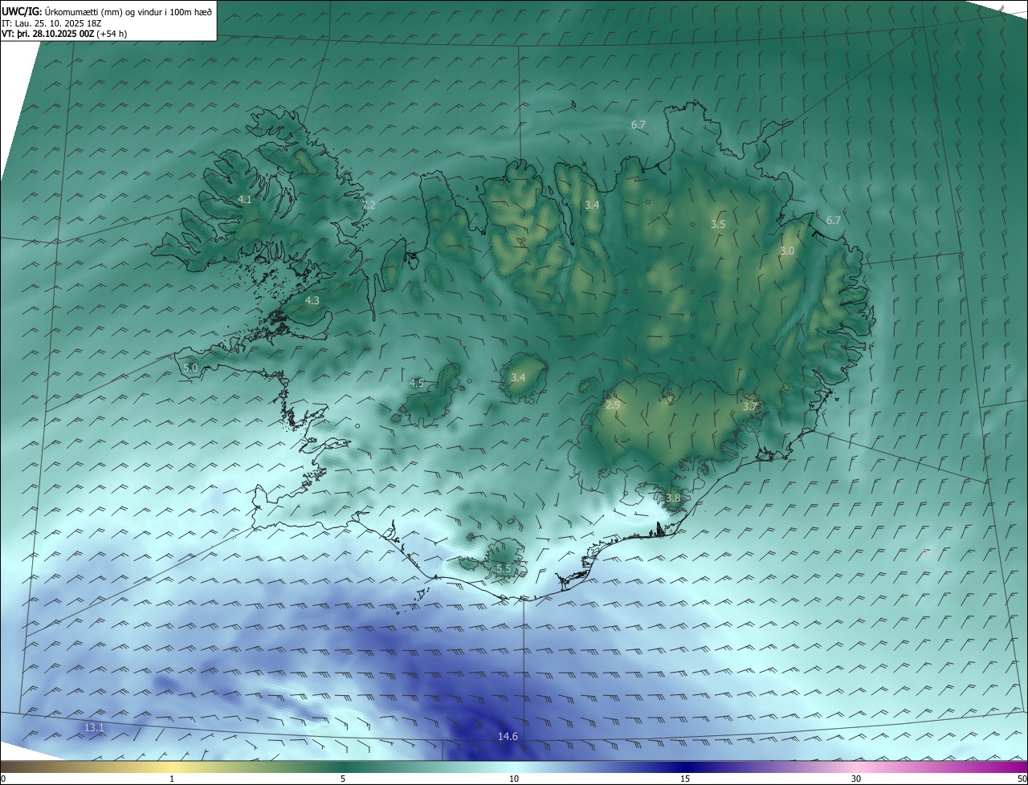Click the 3.5 value label in the northeast
This screenshot has height=785, width=1028.
coord(718,224)
